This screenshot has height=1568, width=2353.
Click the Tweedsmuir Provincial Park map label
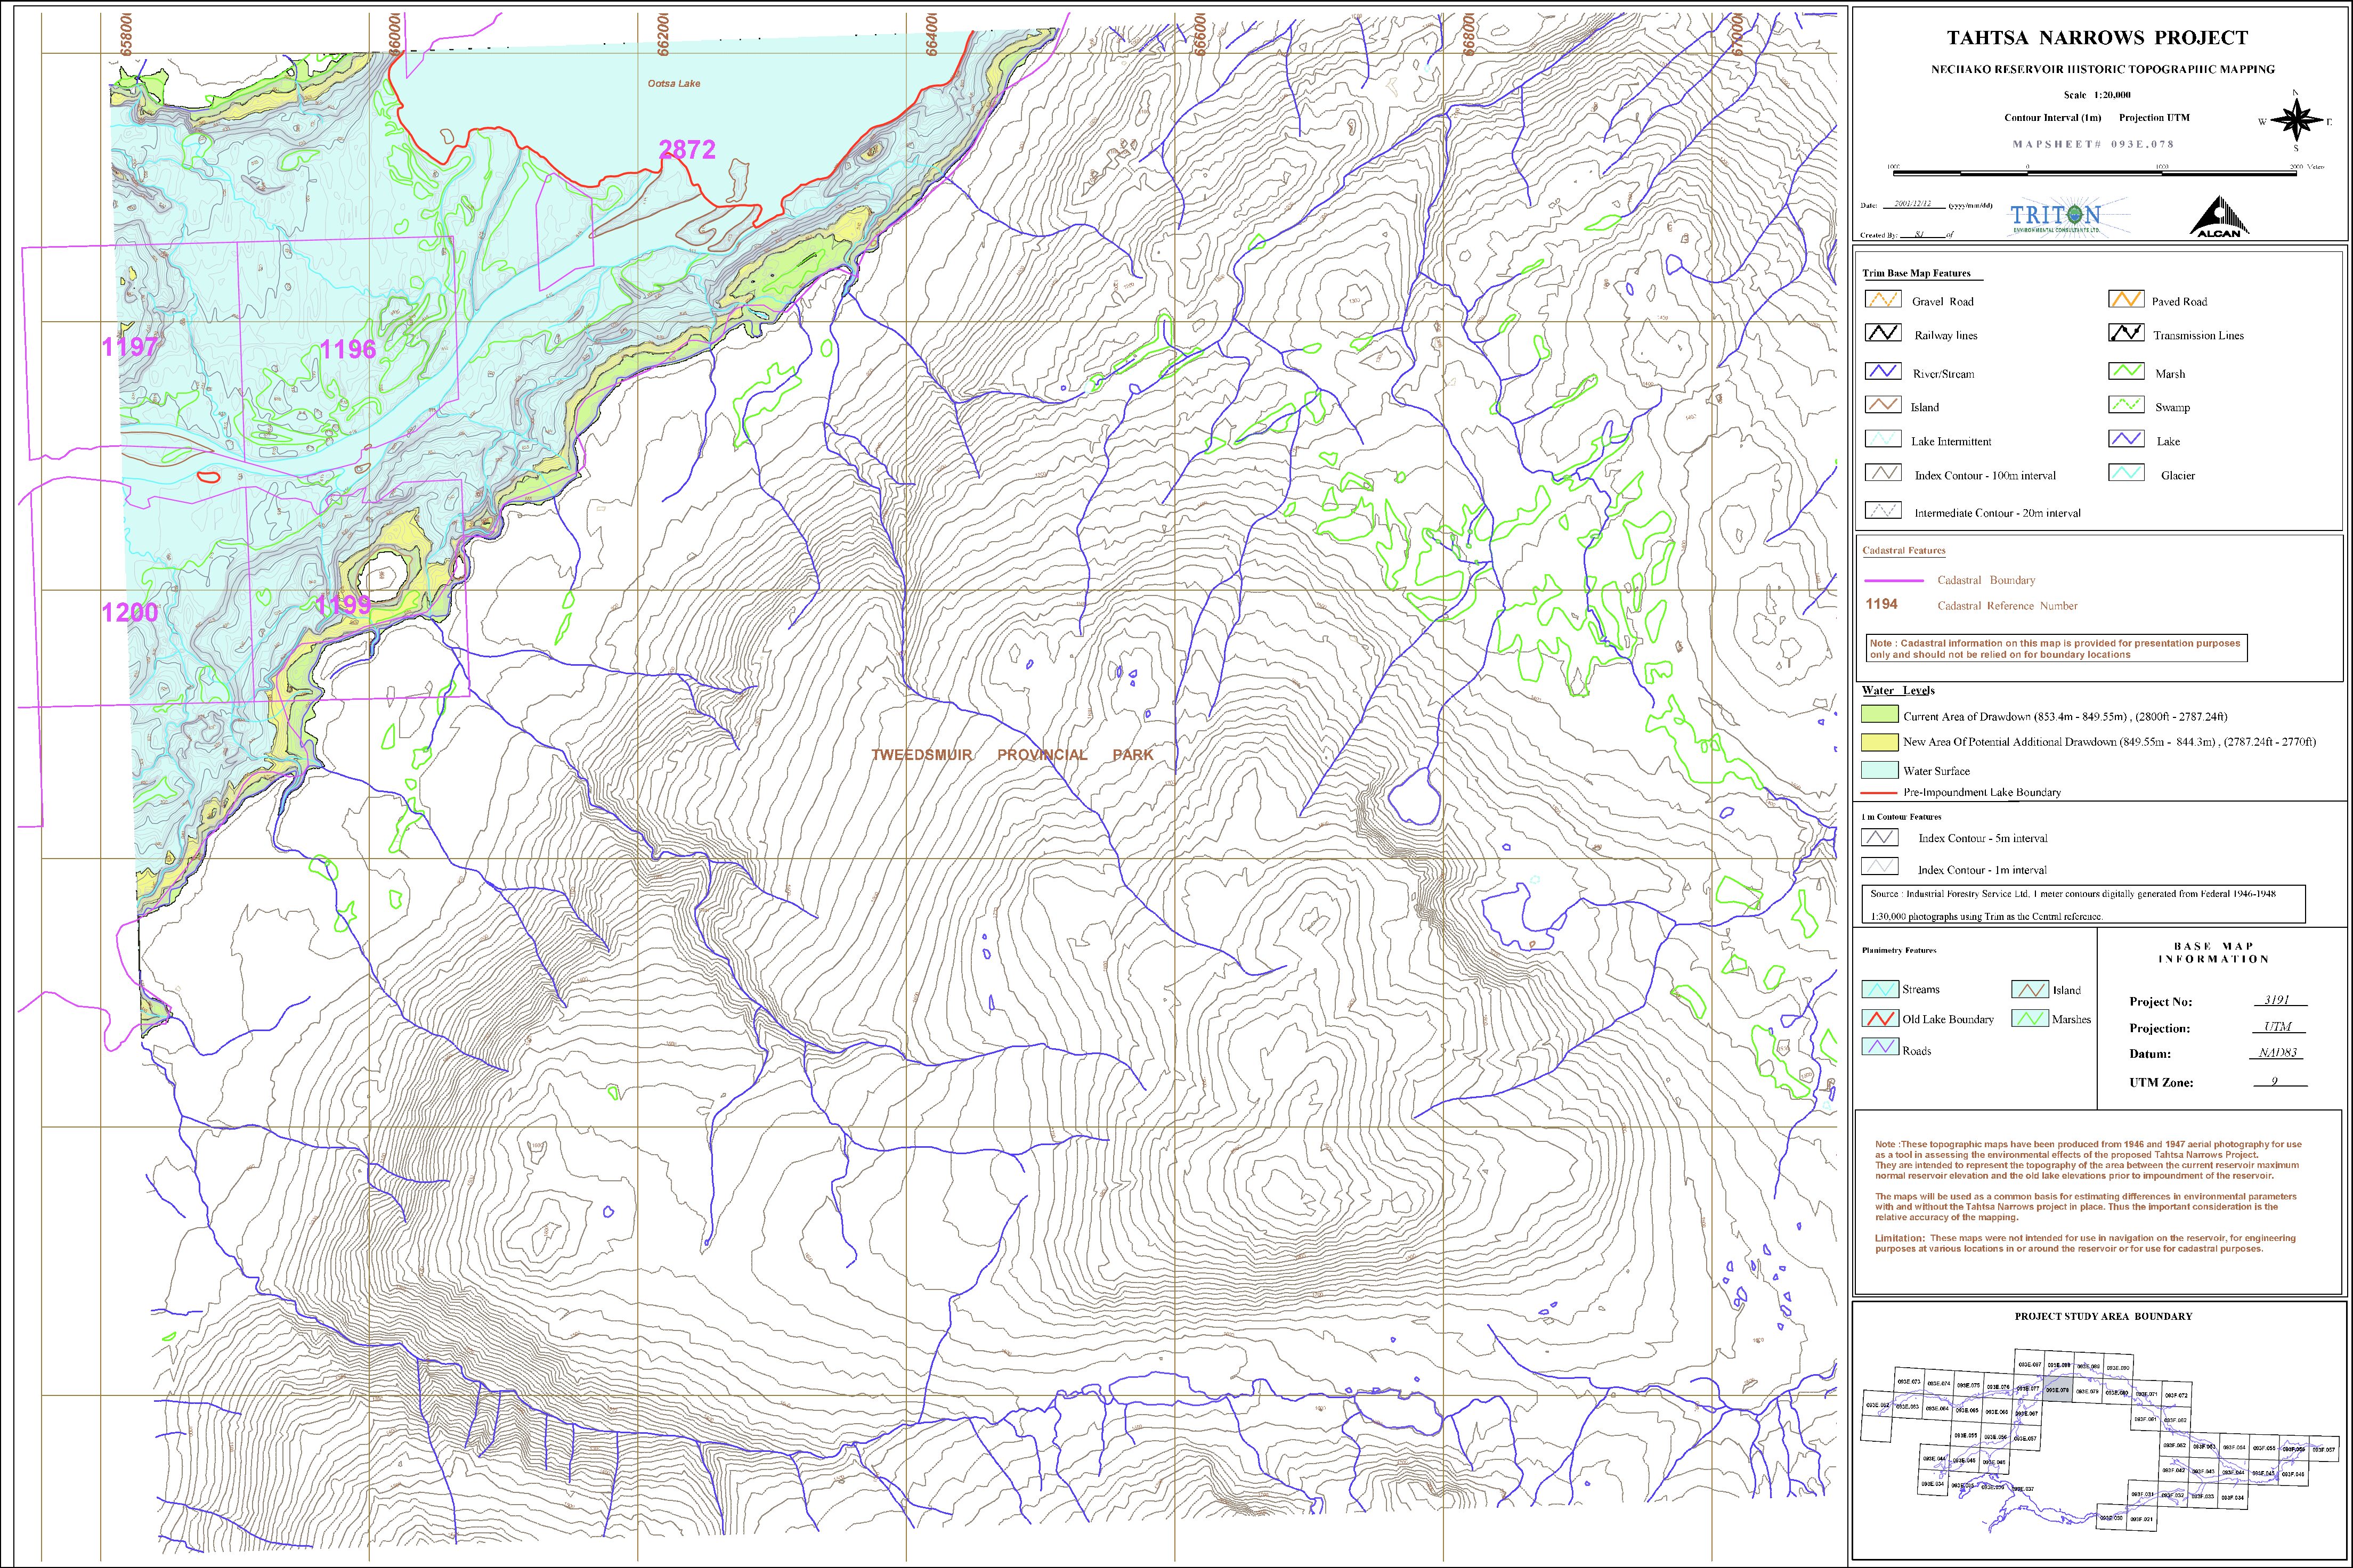coord(1011,755)
